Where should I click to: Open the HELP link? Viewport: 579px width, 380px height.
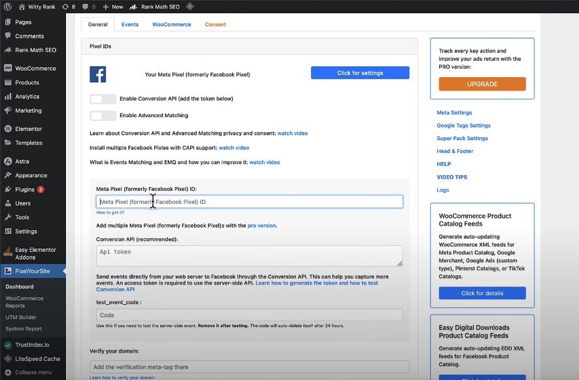click(444, 164)
